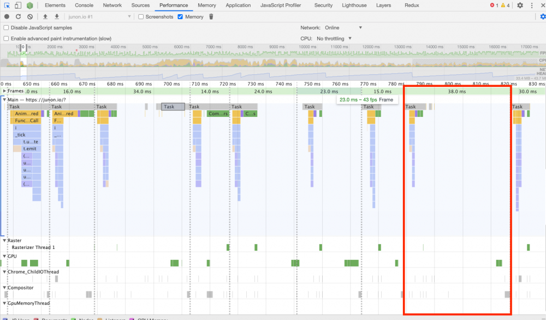Save the profile with the download arrow icon
546x320 pixels.
coord(57,16)
